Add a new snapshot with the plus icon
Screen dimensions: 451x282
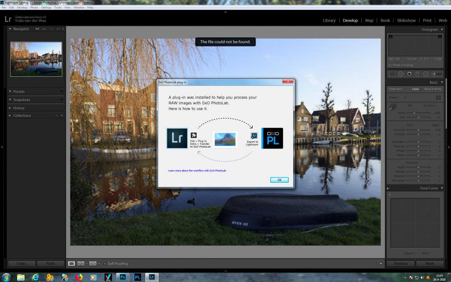pyautogui.click(x=61, y=100)
